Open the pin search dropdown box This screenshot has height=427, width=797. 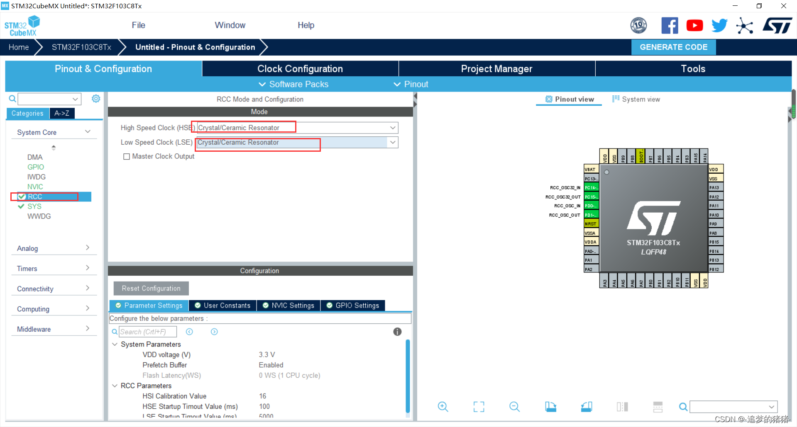tap(733, 407)
